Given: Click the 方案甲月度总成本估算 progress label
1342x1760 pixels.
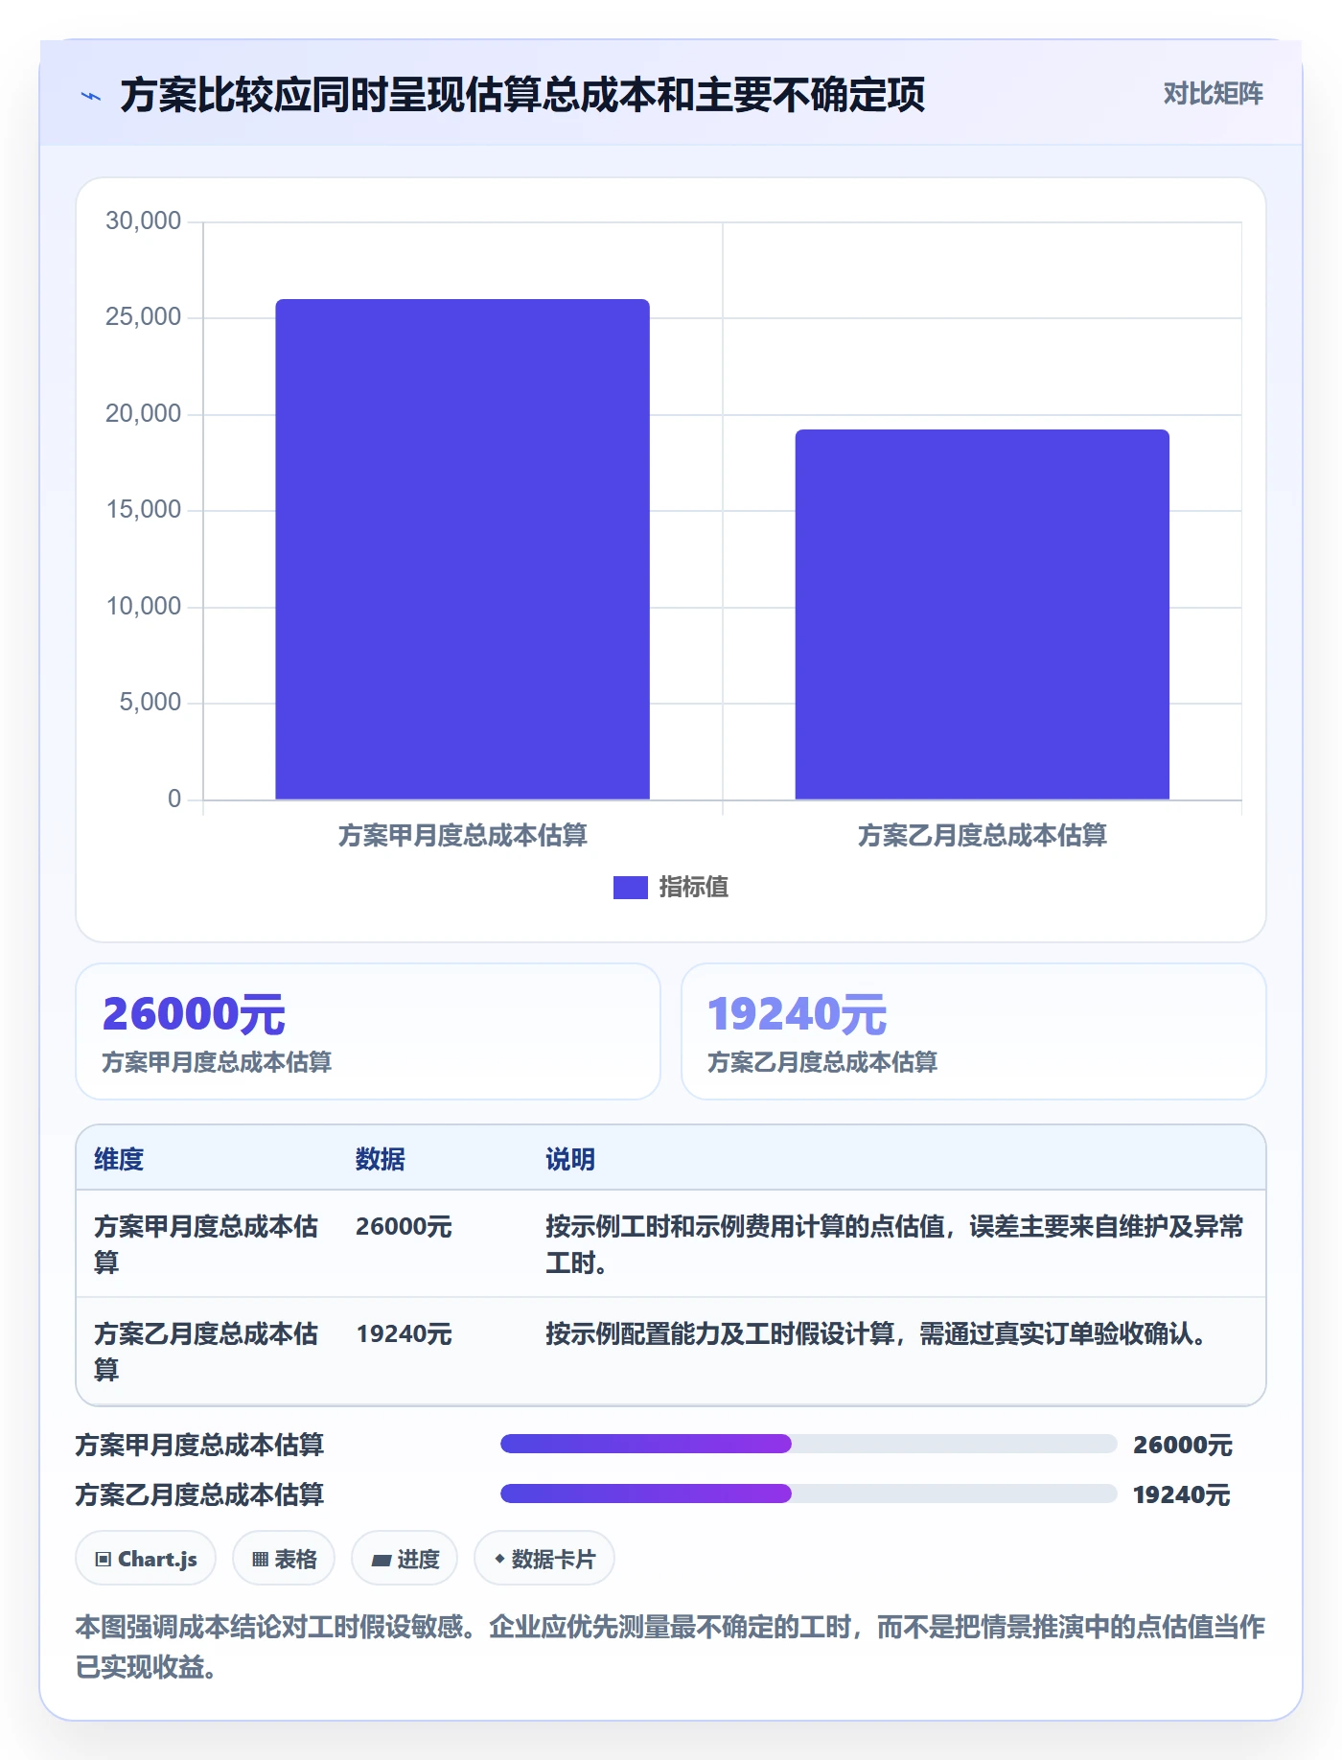Looking at the screenshot, I should coord(199,1445).
